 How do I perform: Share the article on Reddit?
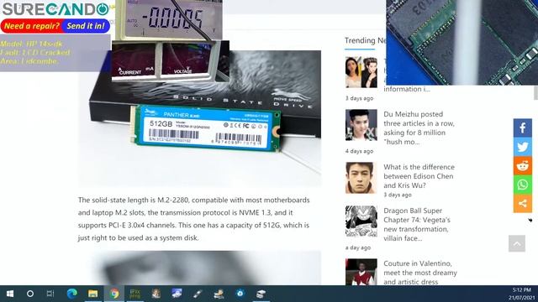click(522, 166)
